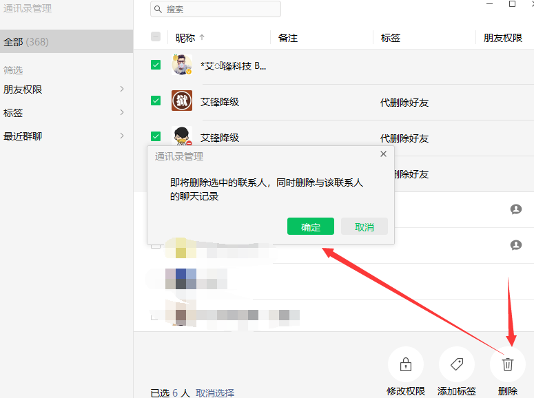Click the top friend-permission person icon

[x=515, y=209]
